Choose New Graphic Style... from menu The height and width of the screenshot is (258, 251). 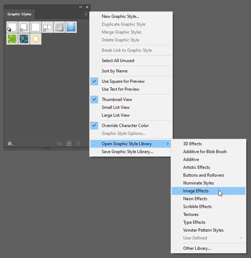coord(131,16)
